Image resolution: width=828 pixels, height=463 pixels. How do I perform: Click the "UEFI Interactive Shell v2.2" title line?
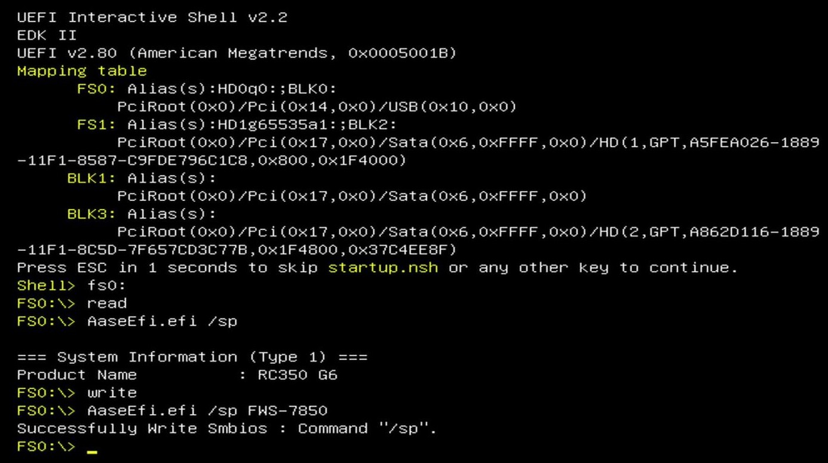click(152, 17)
